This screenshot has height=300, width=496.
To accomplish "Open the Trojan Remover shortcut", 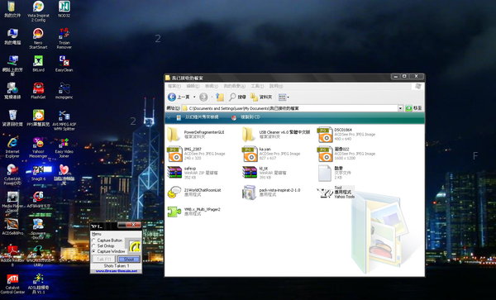I will point(64,38).
